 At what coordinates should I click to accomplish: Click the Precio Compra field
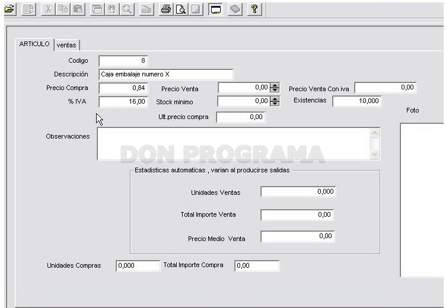click(x=123, y=88)
